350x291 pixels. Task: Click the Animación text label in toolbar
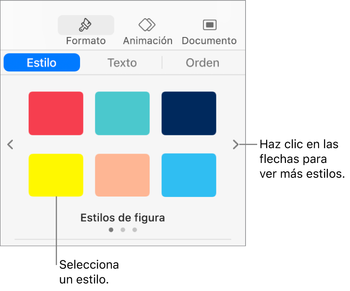(x=147, y=41)
